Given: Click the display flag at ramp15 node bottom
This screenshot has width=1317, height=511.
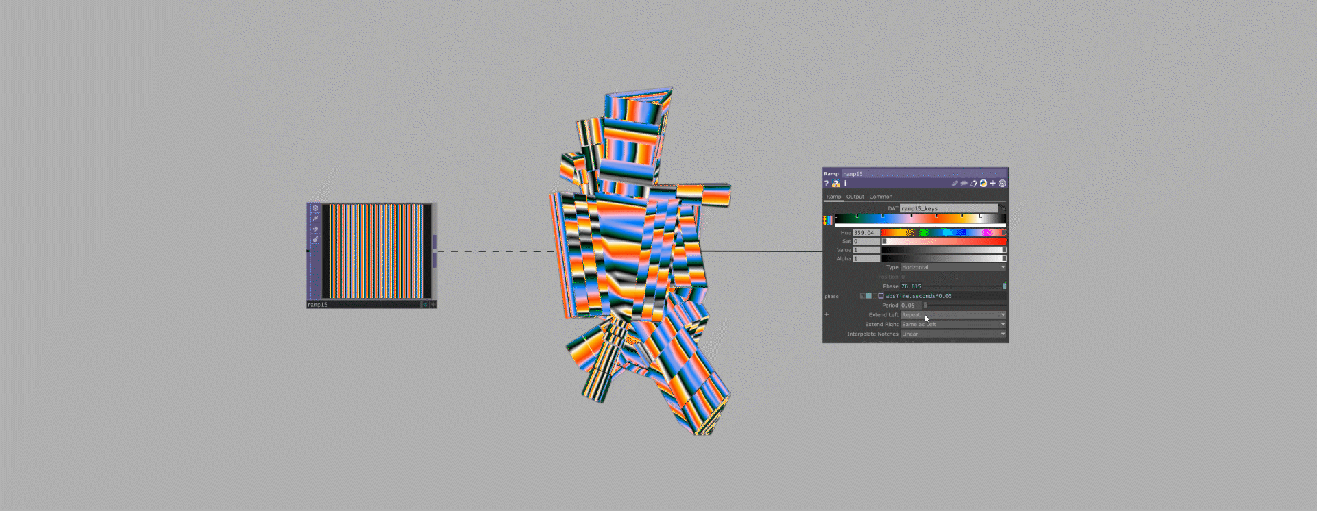Looking at the screenshot, I should [x=425, y=304].
